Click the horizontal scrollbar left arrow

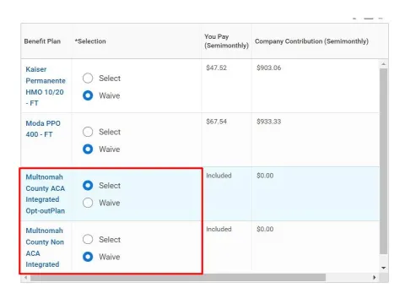25,278
